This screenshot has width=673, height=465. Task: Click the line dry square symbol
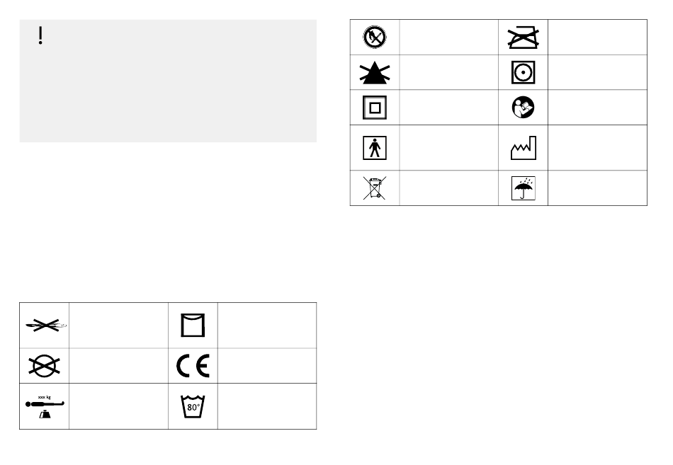coord(193,325)
